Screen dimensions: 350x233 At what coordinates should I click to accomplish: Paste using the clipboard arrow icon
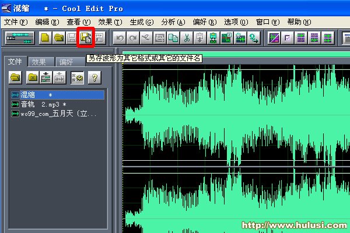(200, 38)
